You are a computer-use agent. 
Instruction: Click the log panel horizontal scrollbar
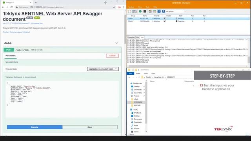click(x=165, y=66)
